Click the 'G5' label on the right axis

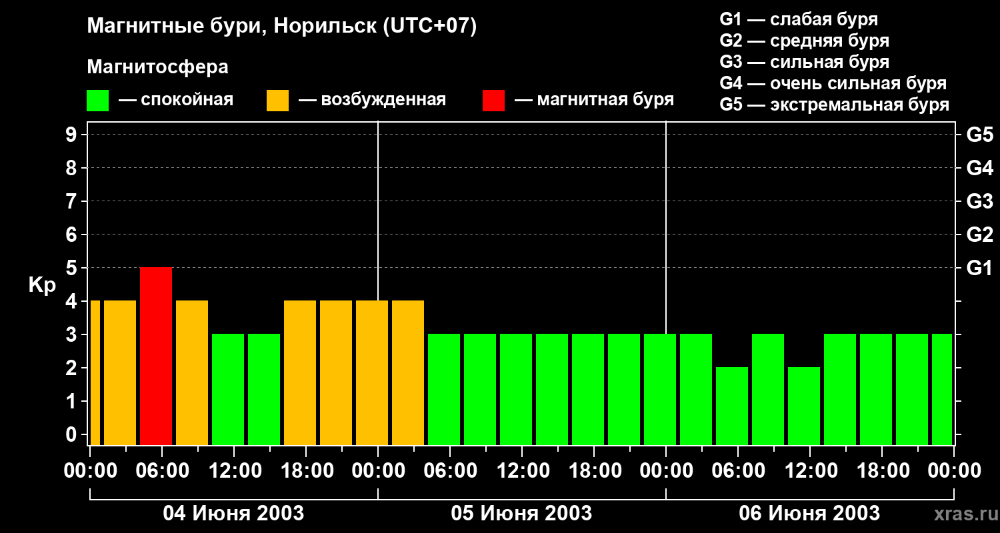[x=979, y=135]
